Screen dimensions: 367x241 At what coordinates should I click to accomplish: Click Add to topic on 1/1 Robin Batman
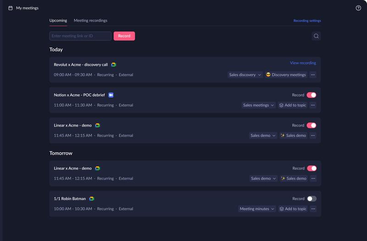[293, 209]
